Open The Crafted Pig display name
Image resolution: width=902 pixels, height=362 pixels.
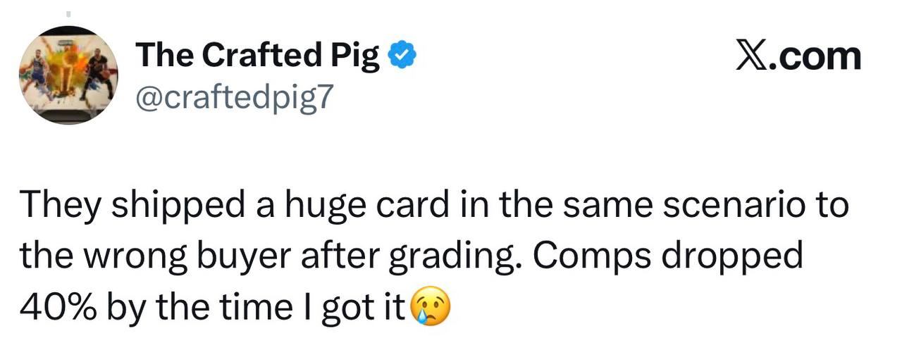coord(257,56)
